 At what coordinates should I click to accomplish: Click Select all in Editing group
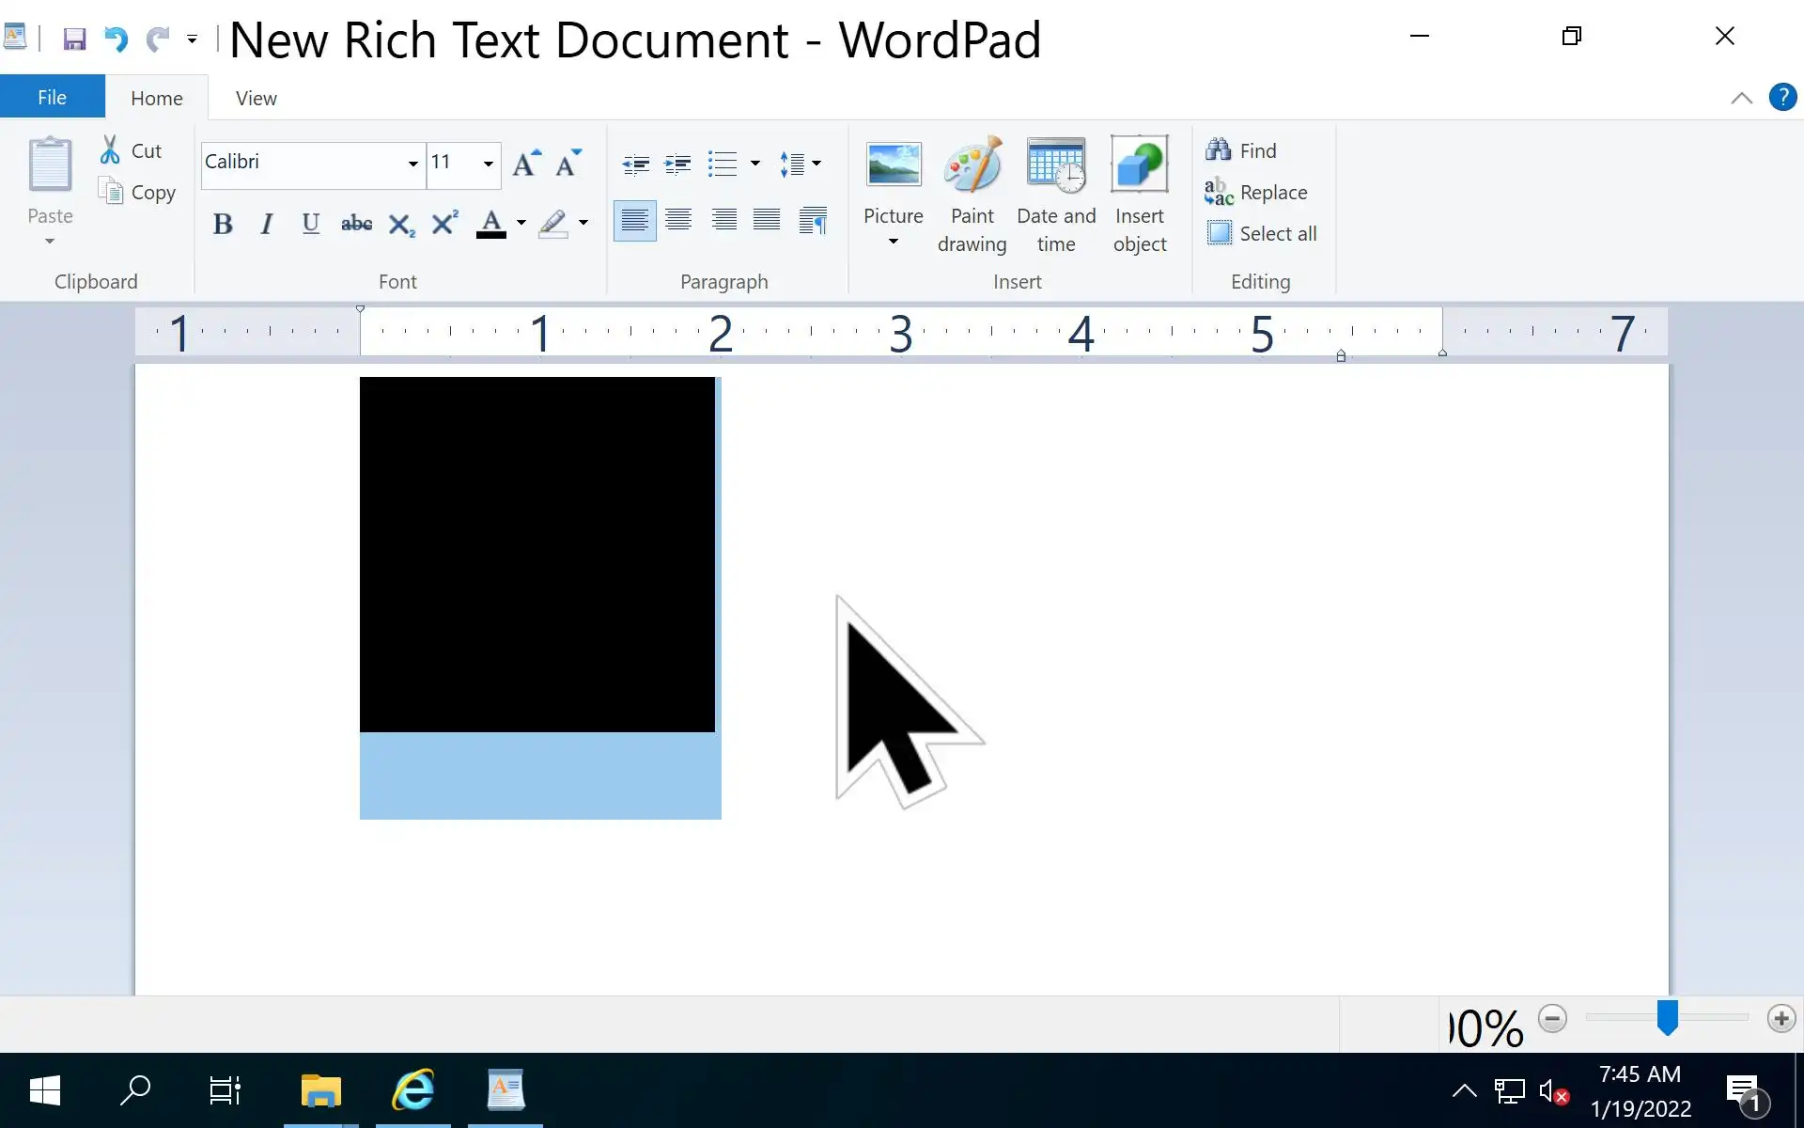tap(1262, 233)
